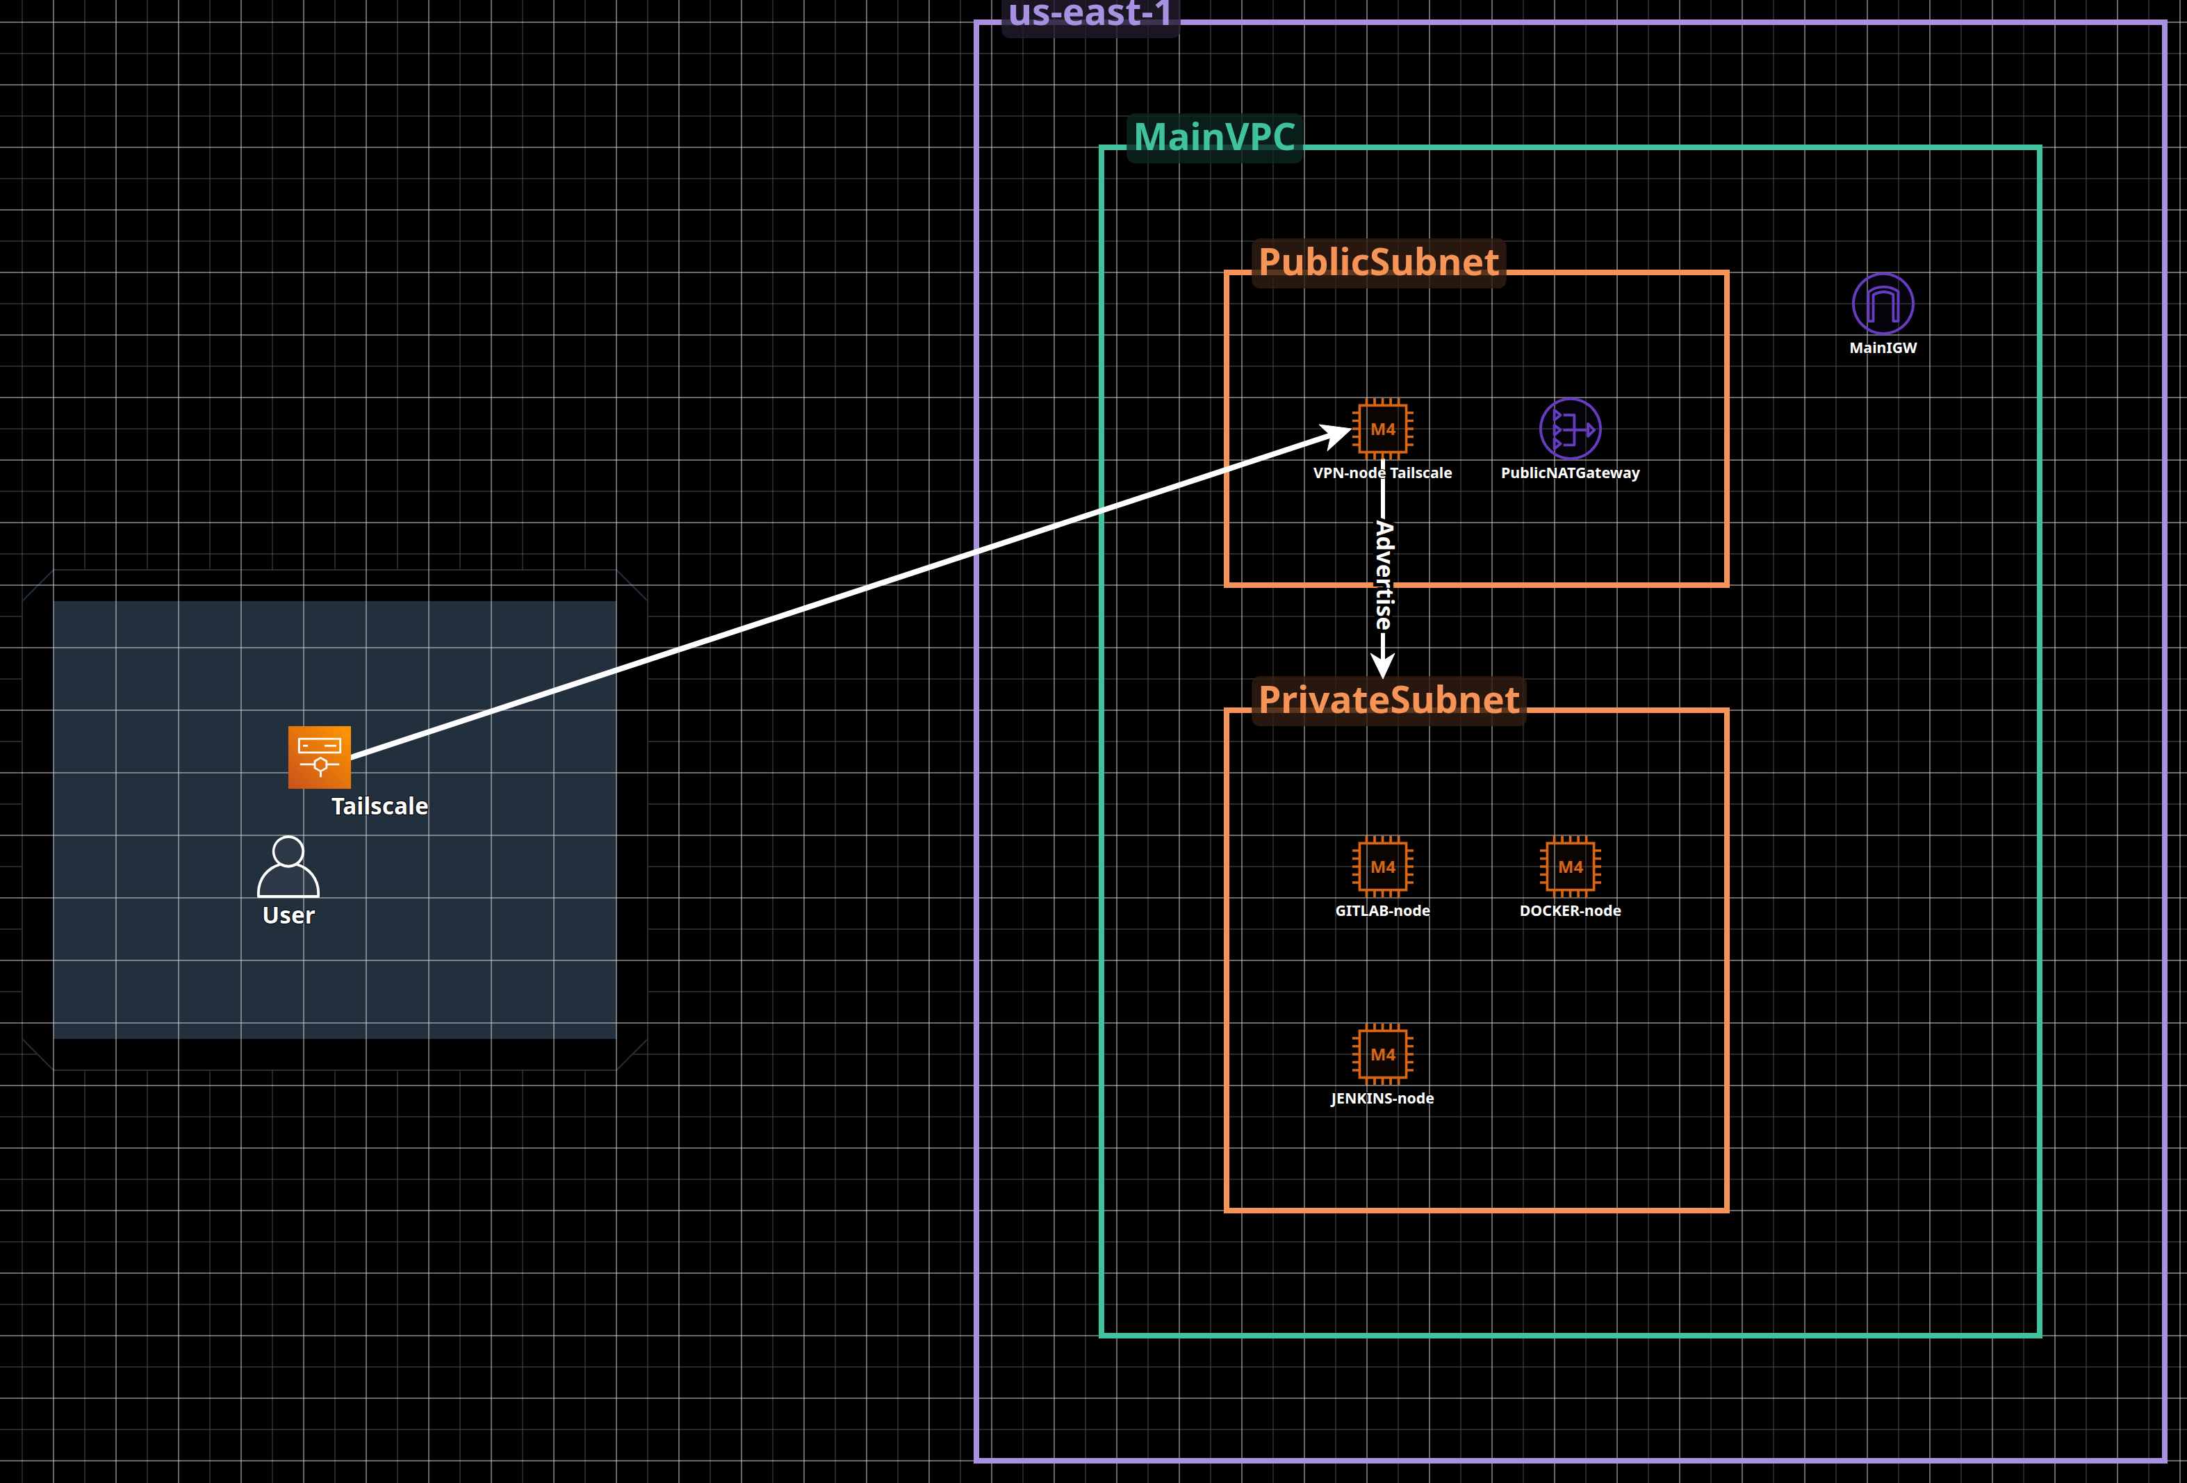Select the DOCKER-node M4 instance icon
The height and width of the screenshot is (1483, 2187).
click(x=1570, y=867)
